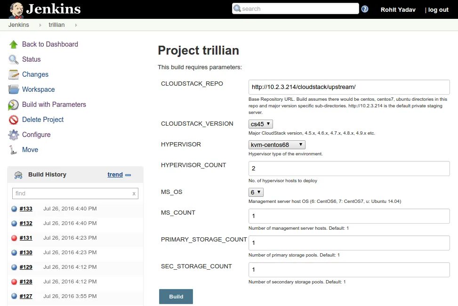Open build #133 link
This screenshot has width=458, height=306.
pos(26,209)
